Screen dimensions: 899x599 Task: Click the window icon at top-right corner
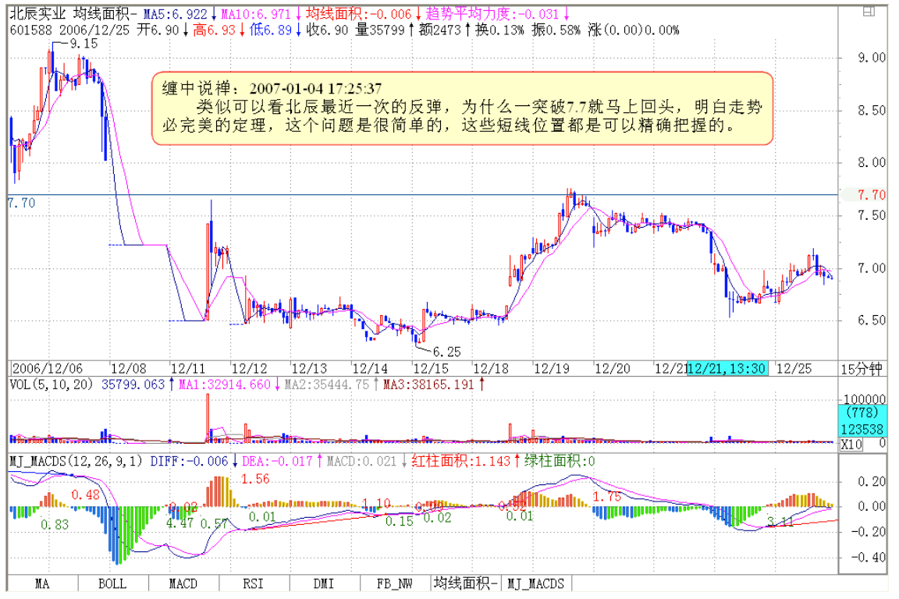click(x=869, y=12)
